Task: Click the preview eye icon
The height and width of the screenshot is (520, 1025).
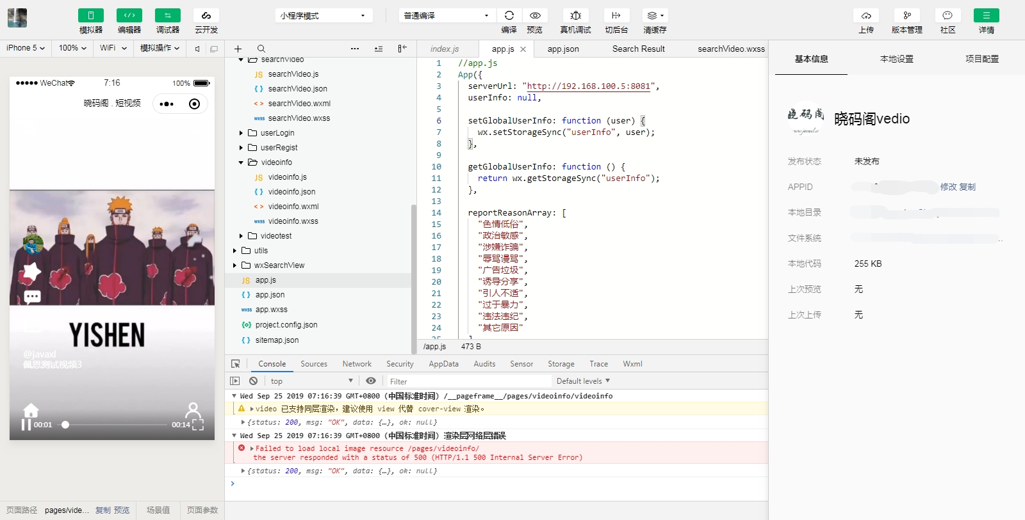Action: point(535,15)
